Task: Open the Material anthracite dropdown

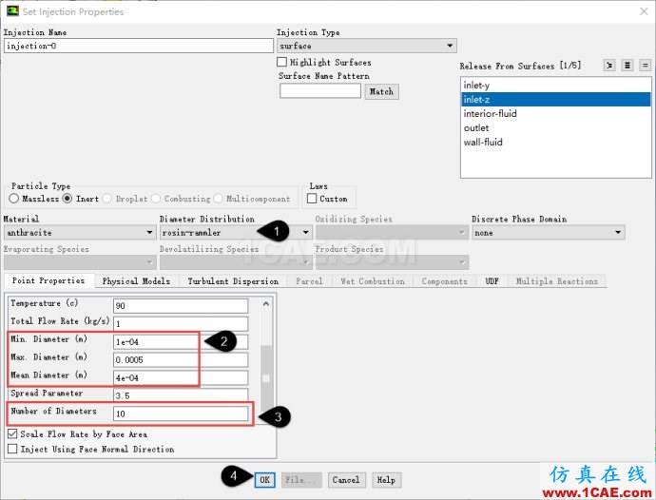Action: coord(80,232)
